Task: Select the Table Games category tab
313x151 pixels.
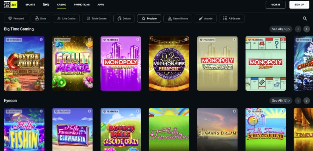Action: (96, 18)
